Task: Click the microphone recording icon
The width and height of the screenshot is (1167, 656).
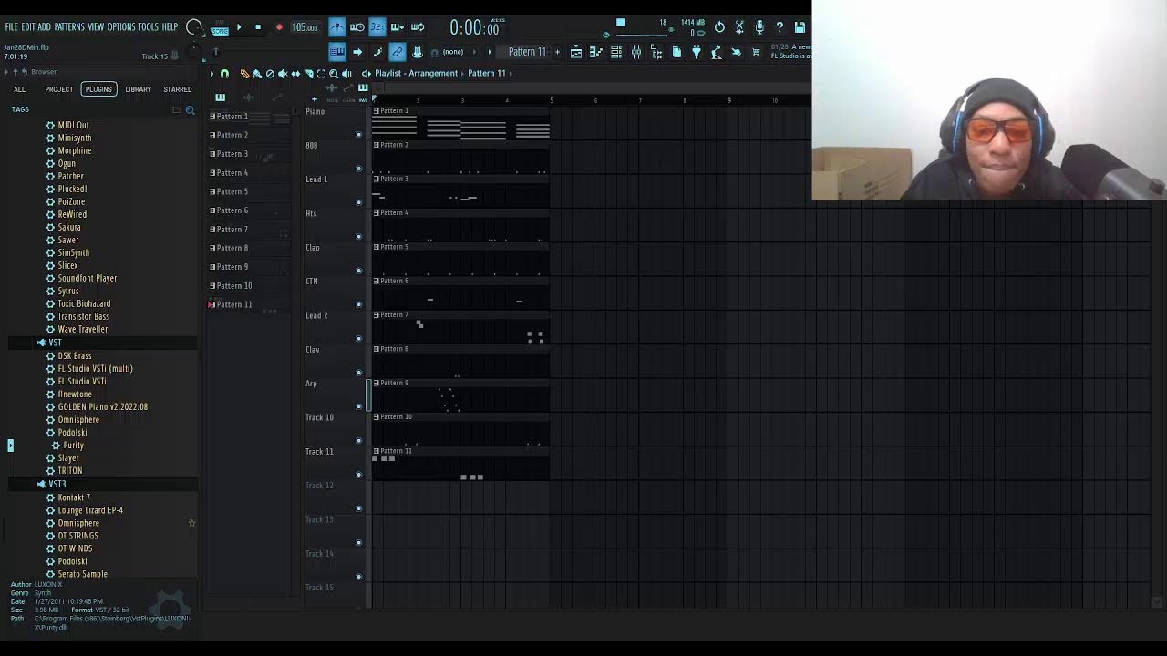Action: [x=759, y=26]
